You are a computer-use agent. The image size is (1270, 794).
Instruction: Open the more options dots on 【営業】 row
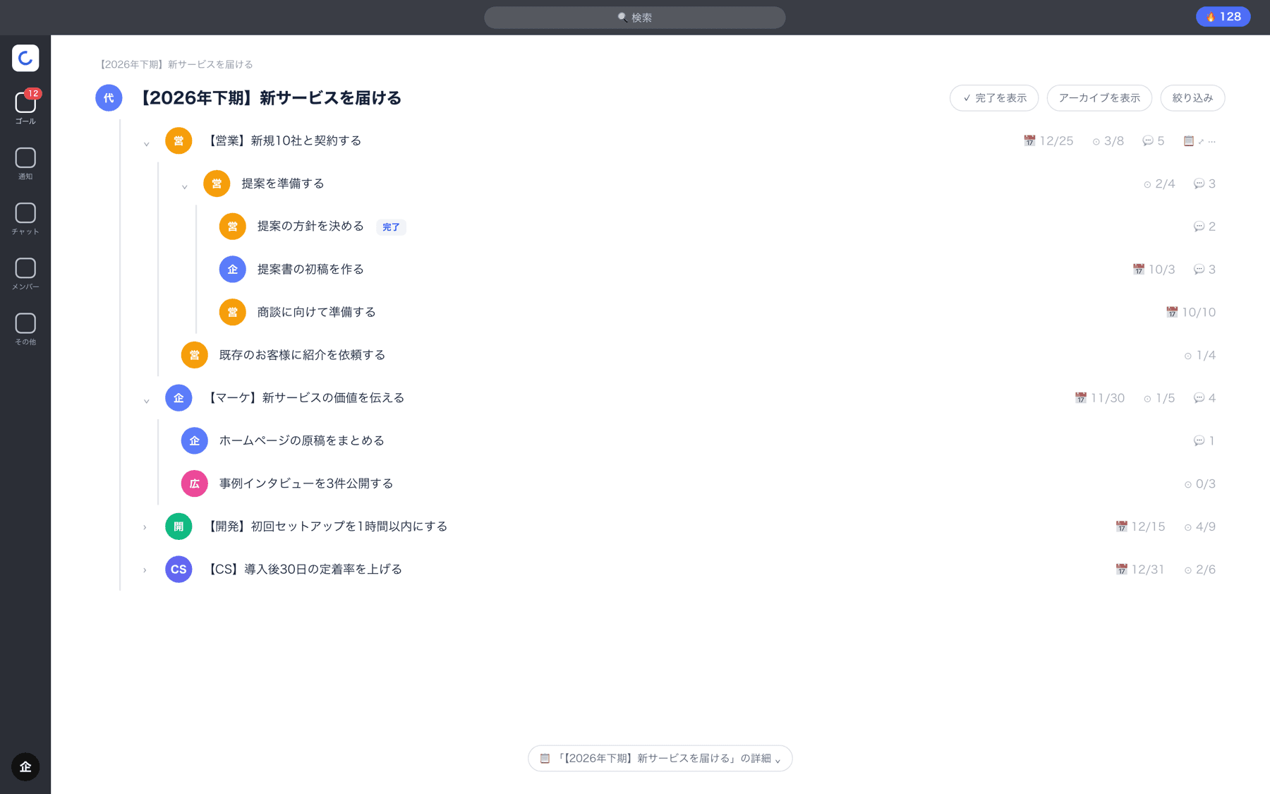click(x=1211, y=142)
